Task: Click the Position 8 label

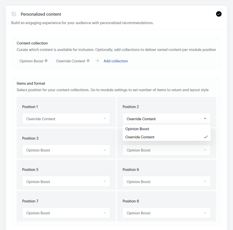Action: tap(131, 201)
